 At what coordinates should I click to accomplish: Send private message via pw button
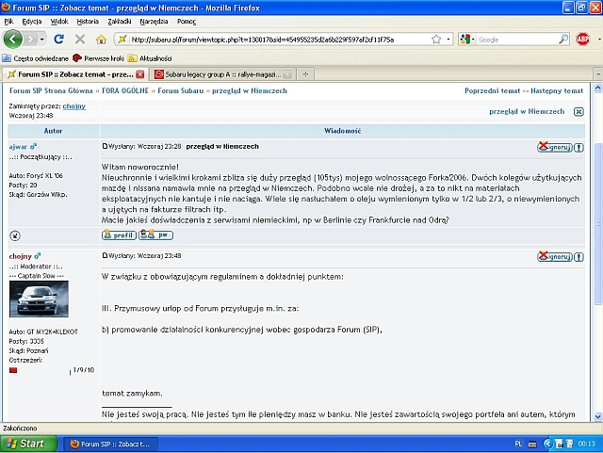click(156, 235)
